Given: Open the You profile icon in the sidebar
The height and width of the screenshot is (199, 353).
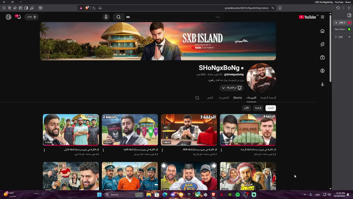Looking at the screenshot, I should 322,71.
